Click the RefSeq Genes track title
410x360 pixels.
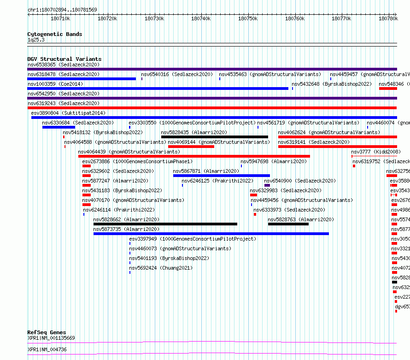tap(47, 332)
